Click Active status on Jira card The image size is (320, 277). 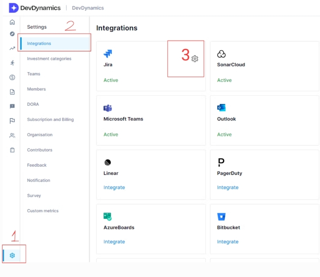[x=111, y=80]
